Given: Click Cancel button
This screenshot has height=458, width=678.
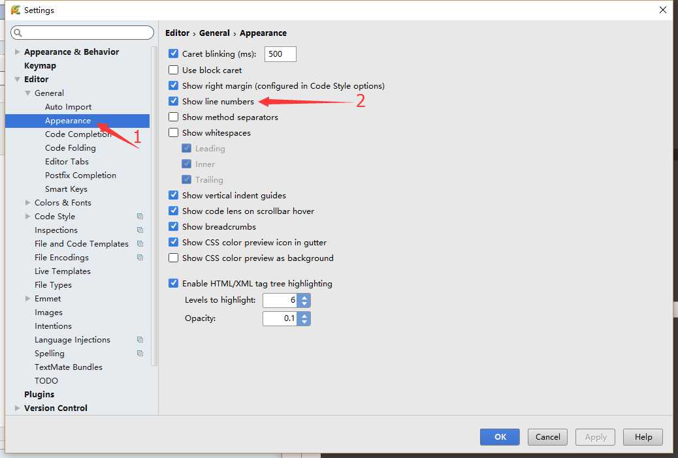Looking at the screenshot, I should [x=548, y=437].
